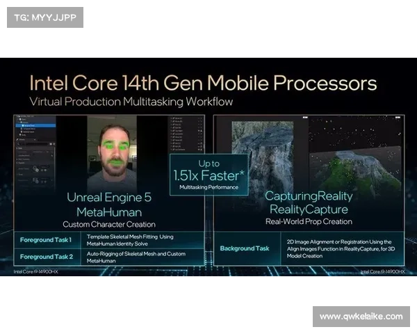Click the "Up to" text above 1.51x

(x=208, y=164)
